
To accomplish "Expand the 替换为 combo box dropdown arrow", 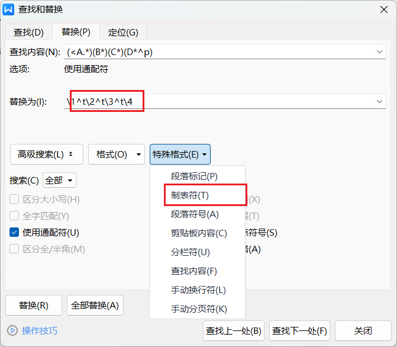I will [x=379, y=102].
